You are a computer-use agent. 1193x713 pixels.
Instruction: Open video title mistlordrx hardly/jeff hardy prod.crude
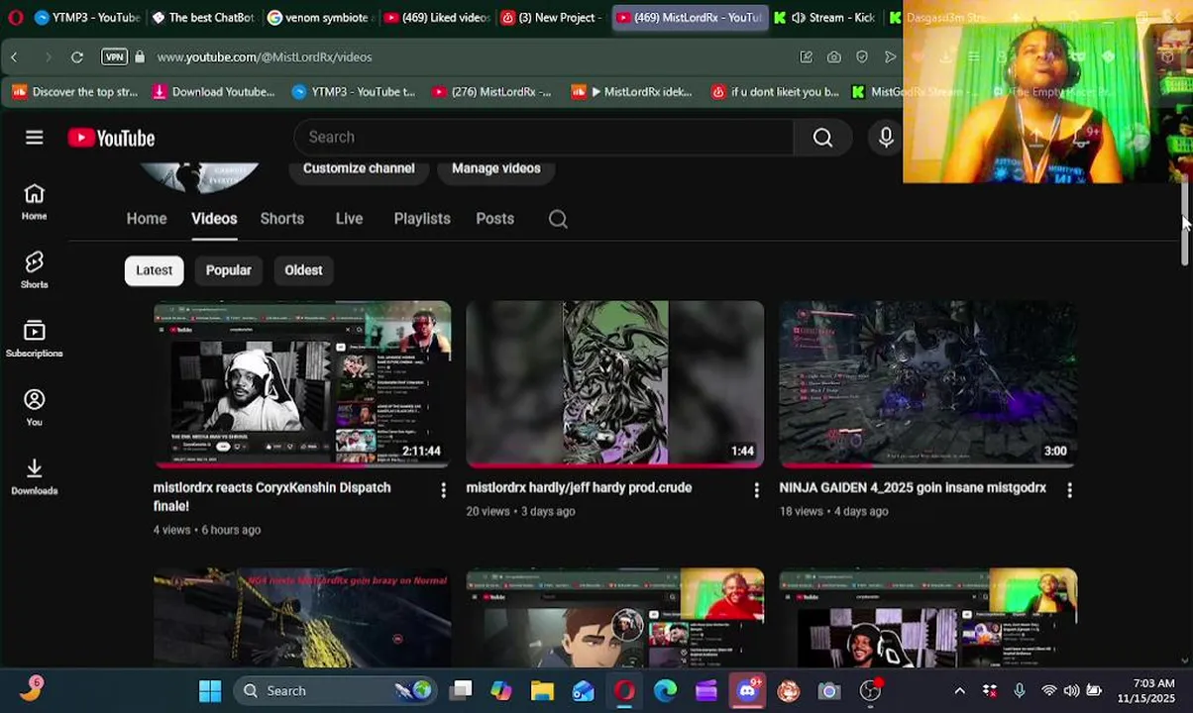click(579, 488)
